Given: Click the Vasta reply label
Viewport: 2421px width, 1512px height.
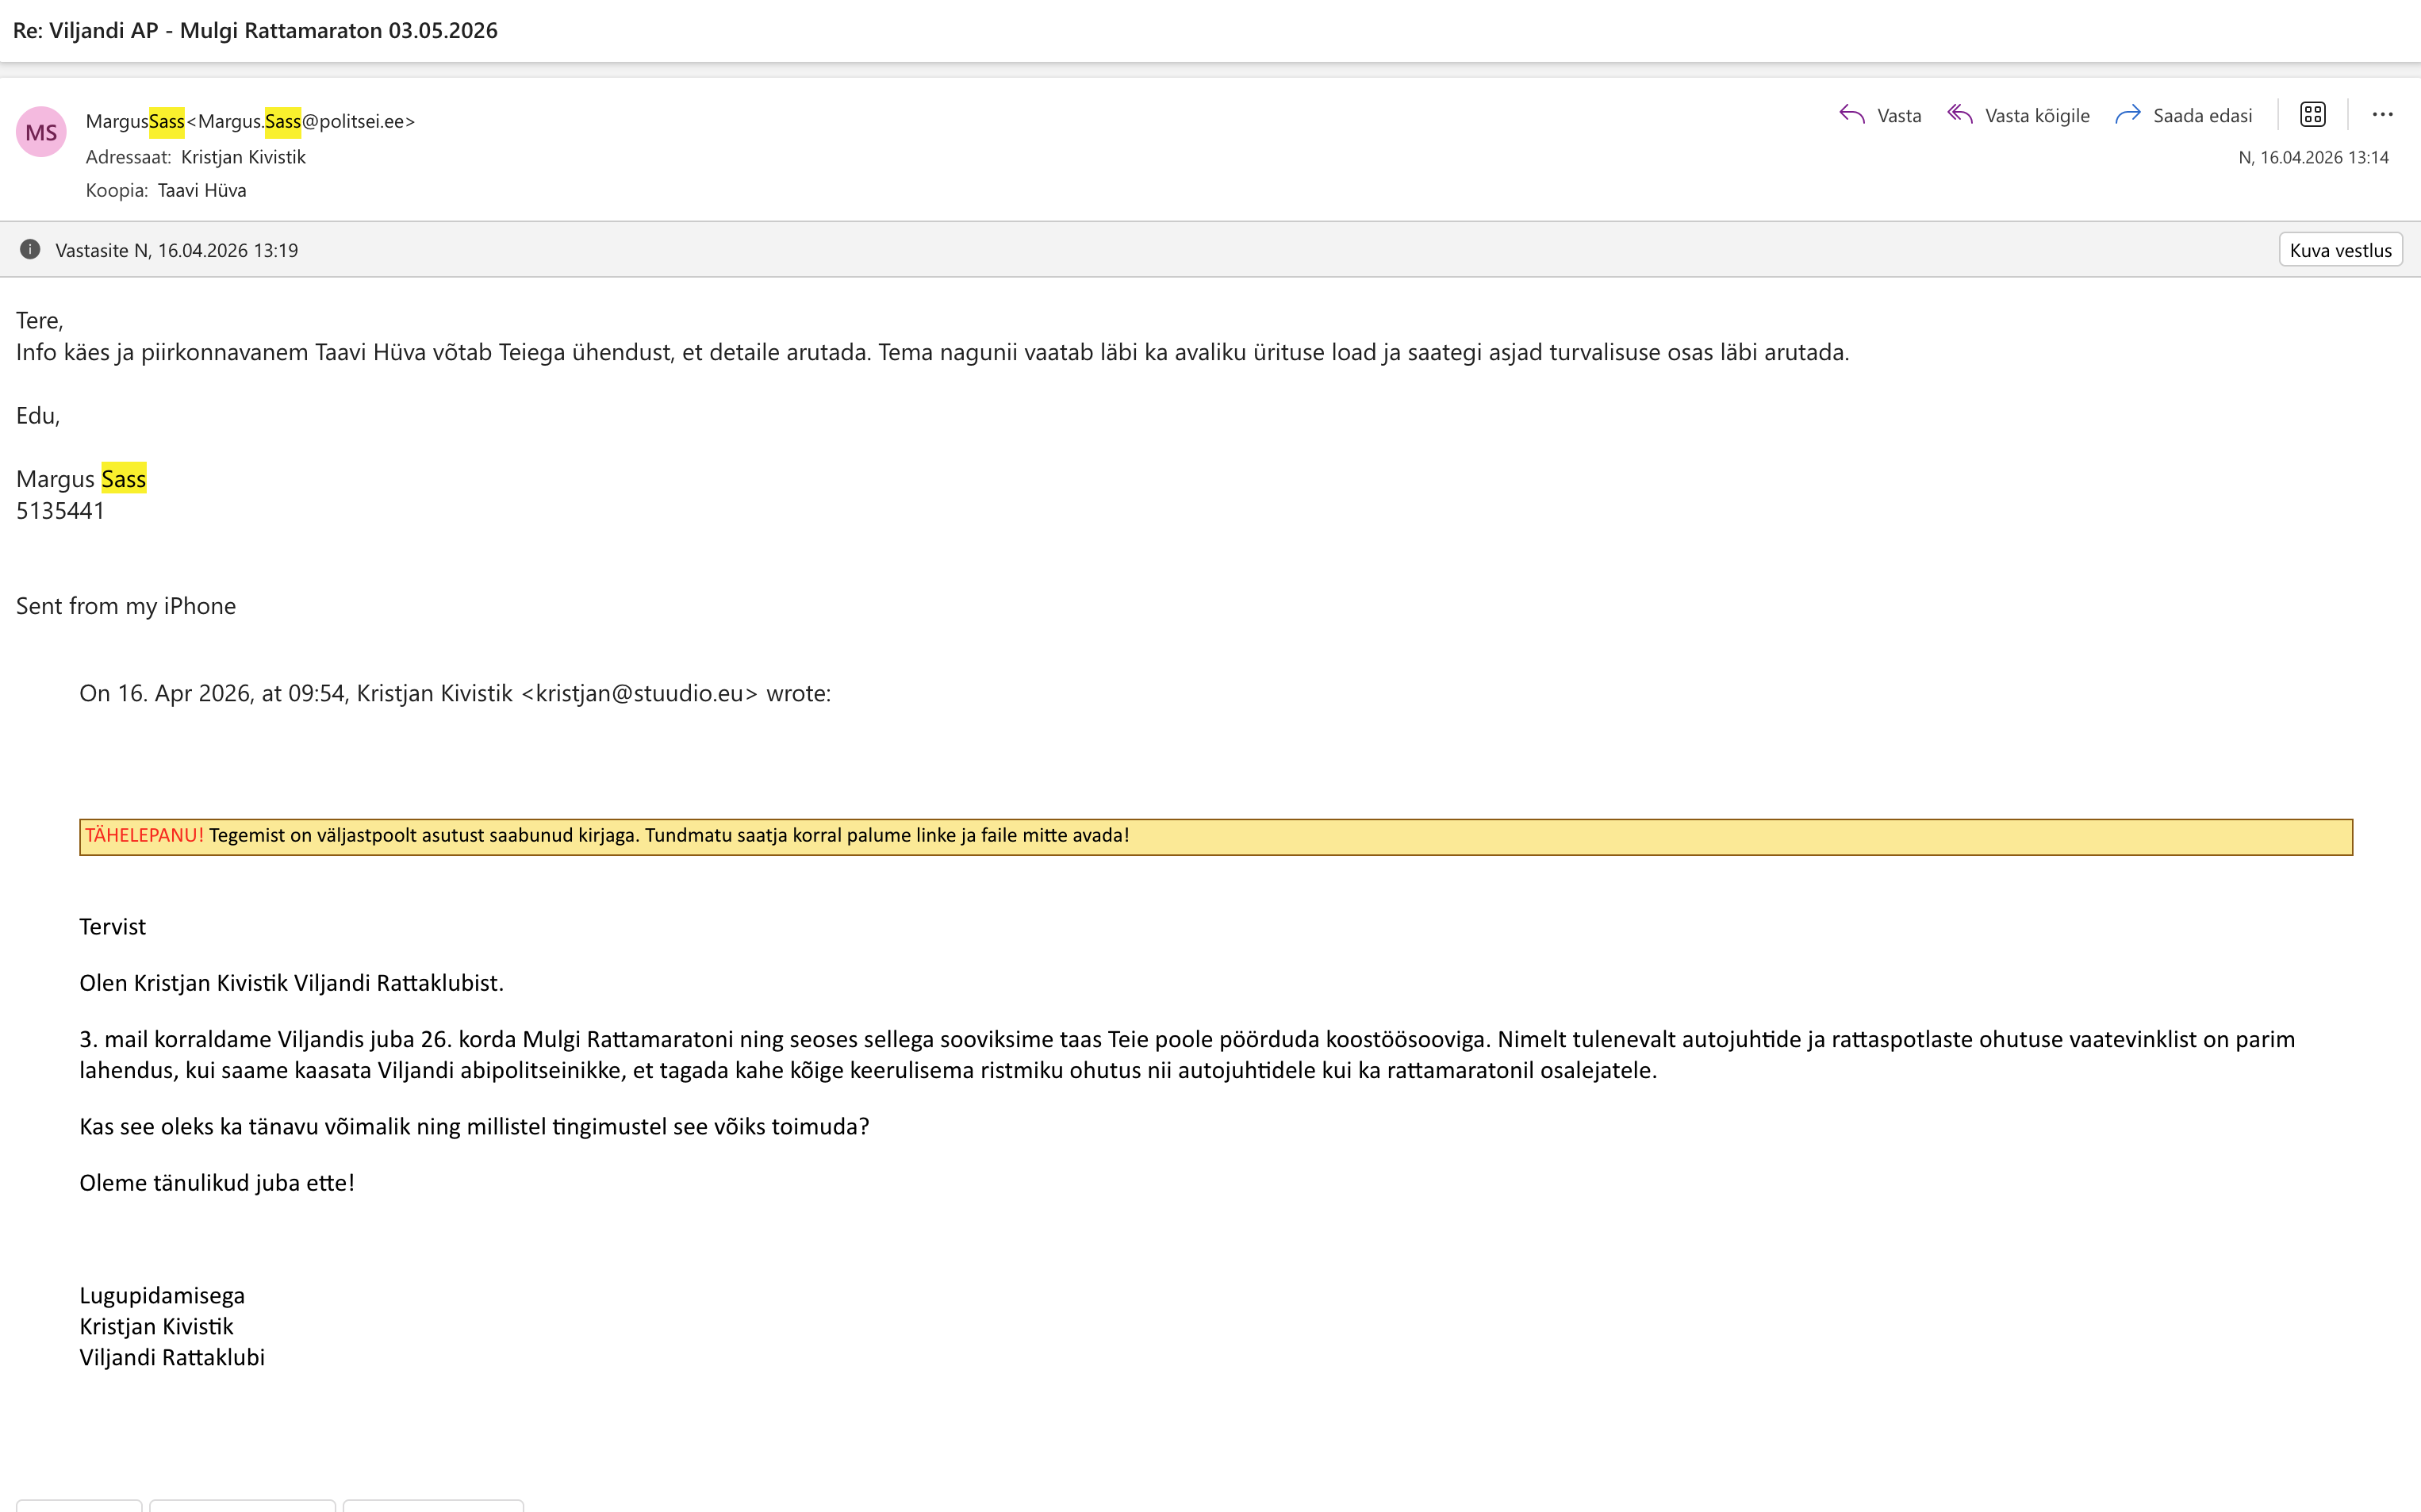Looking at the screenshot, I should coord(1899,116).
